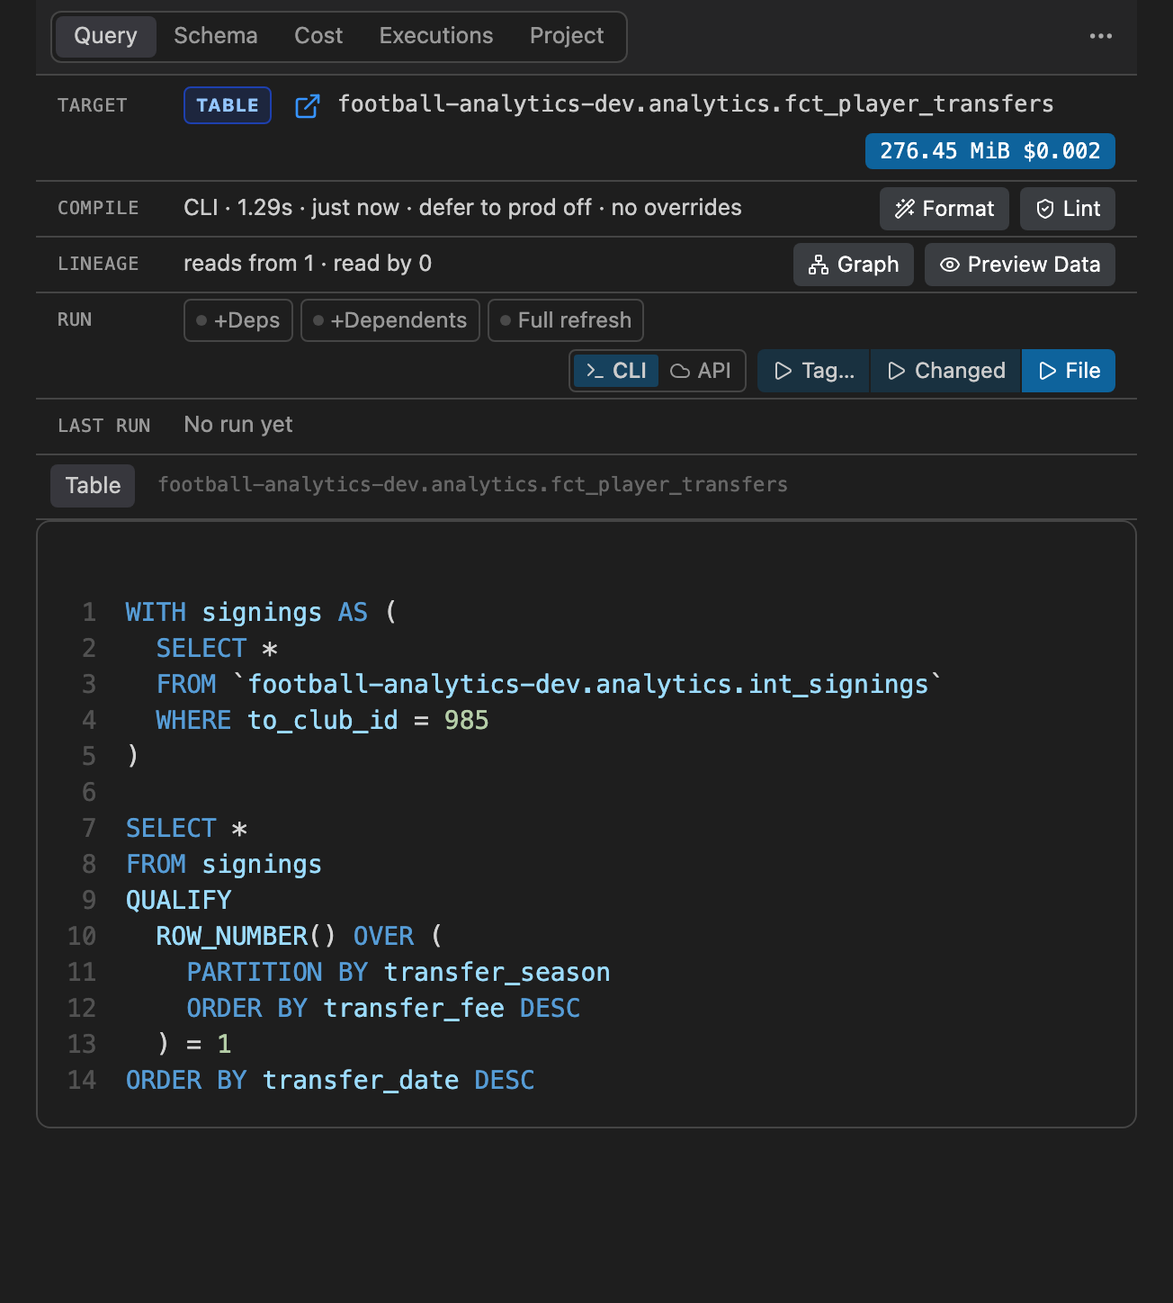Click the code line 'WITH signings AS ('

tap(261, 612)
